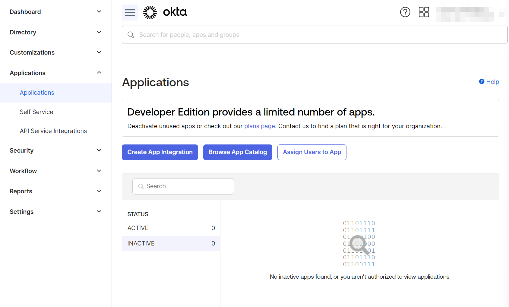The width and height of the screenshot is (509, 307).
Task: Open the Security menu label
Action: coord(21,150)
